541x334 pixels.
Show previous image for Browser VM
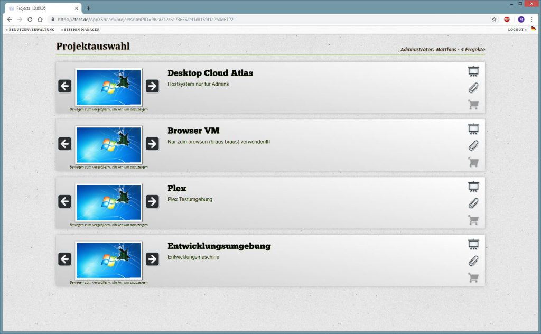point(65,143)
